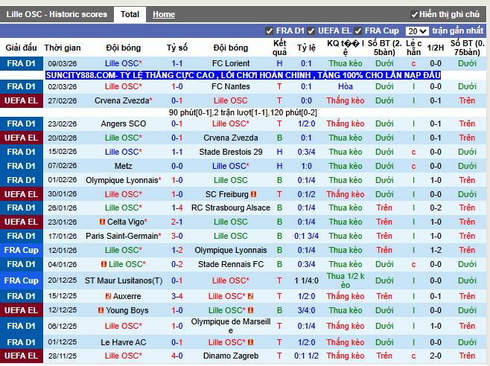Viewport: 490px width, 366px height.
Task: Open Lille OSC link in 09/03/26 row
Action: point(124,63)
